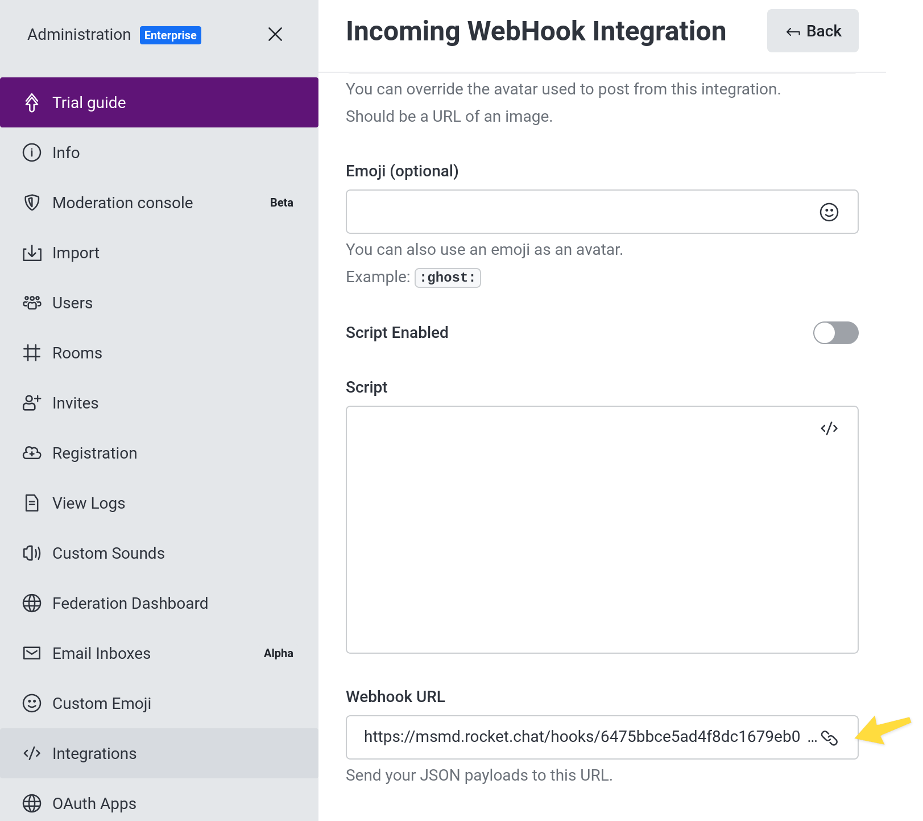Viewport: 923px width, 821px height.
Task: Click the emoji picker smiley icon
Action: coord(829,212)
